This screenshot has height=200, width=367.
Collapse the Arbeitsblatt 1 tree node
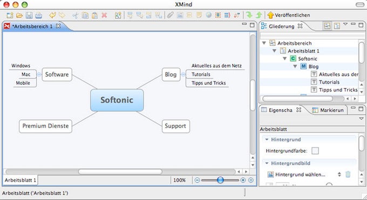(x=274, y=51)
